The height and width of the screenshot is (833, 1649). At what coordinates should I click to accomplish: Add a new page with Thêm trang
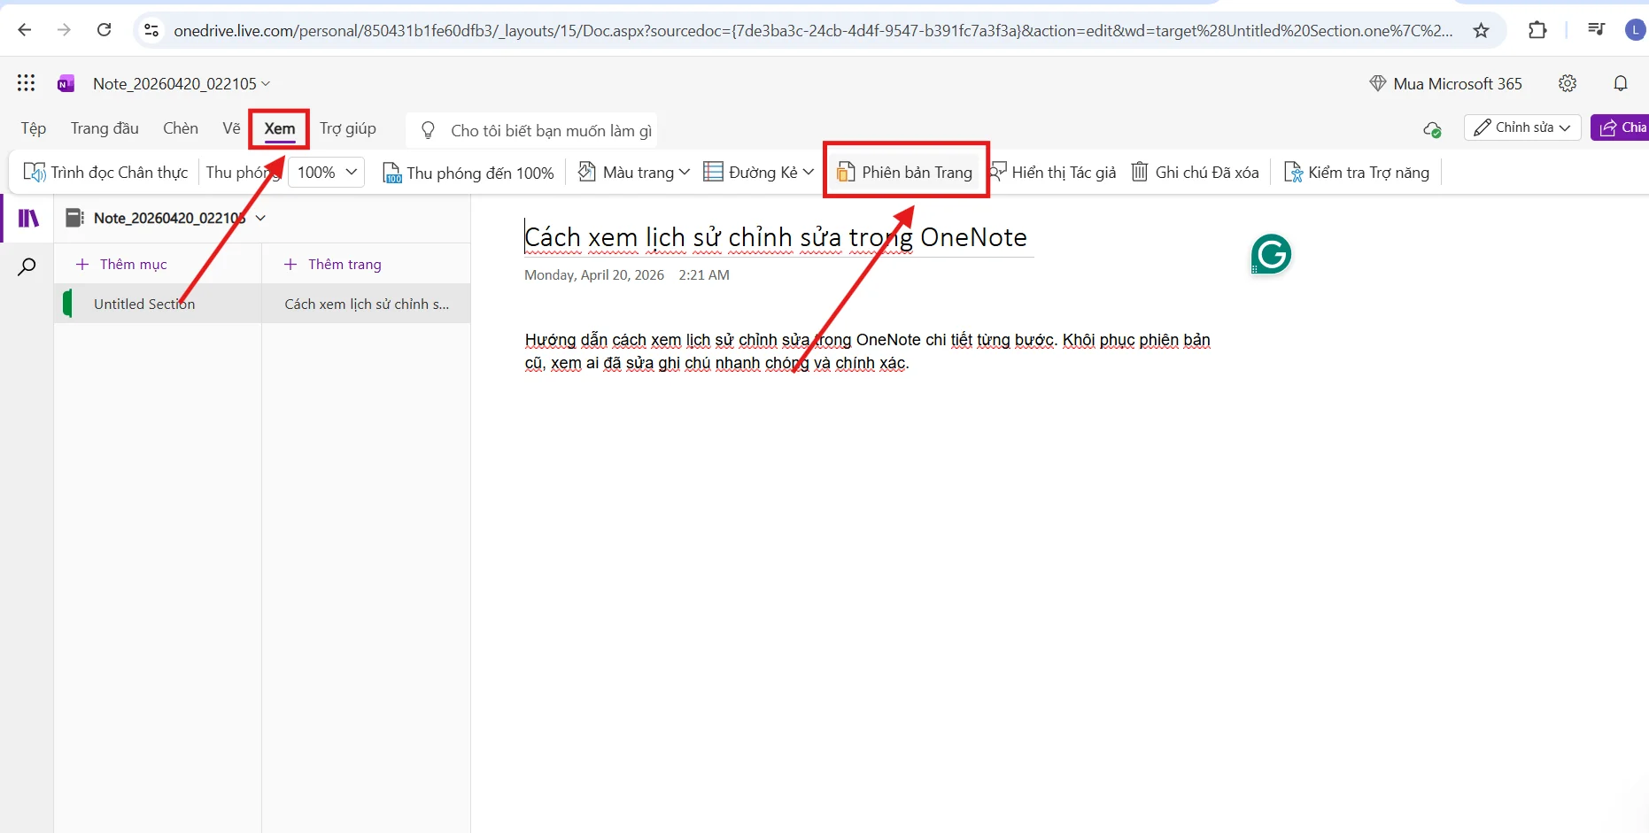(x=332, y=264)
